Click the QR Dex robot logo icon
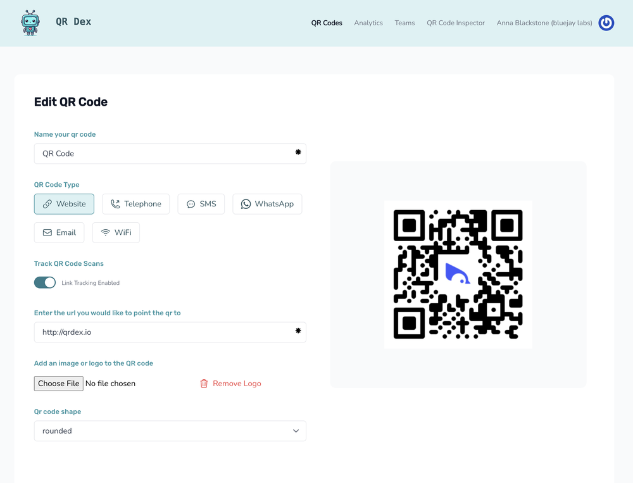The image size is (633, 483). point(30,22)
